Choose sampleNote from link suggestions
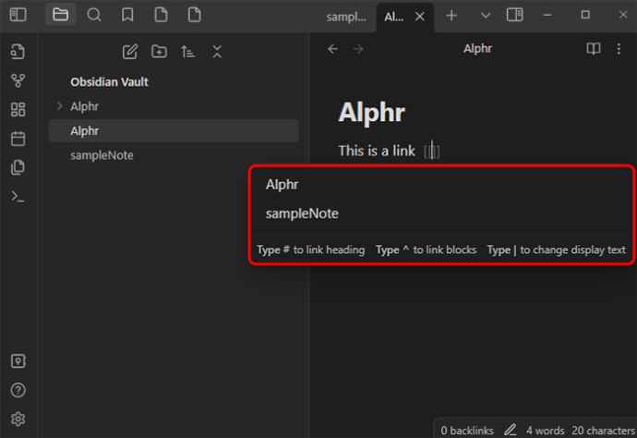The image size is (637, 438). pyautogui.click(x=442, y=213)
